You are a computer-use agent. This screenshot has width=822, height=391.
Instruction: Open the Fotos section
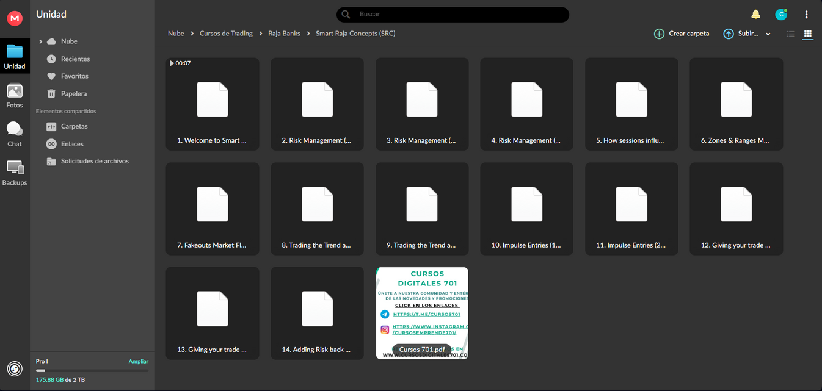pyautogui.click(x=15, y=96)
